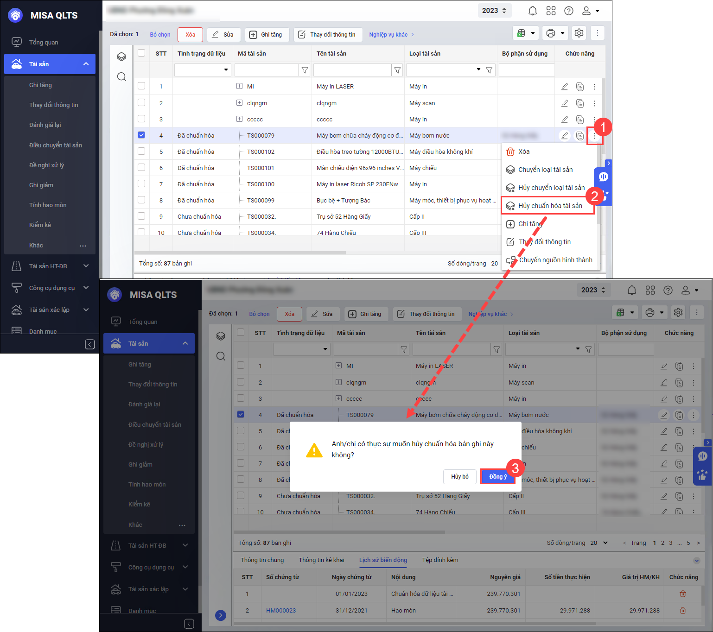This screenshot has height=632, width=713.
Task: Click Bỏ chọn link in the upper window
Action: 160,35
